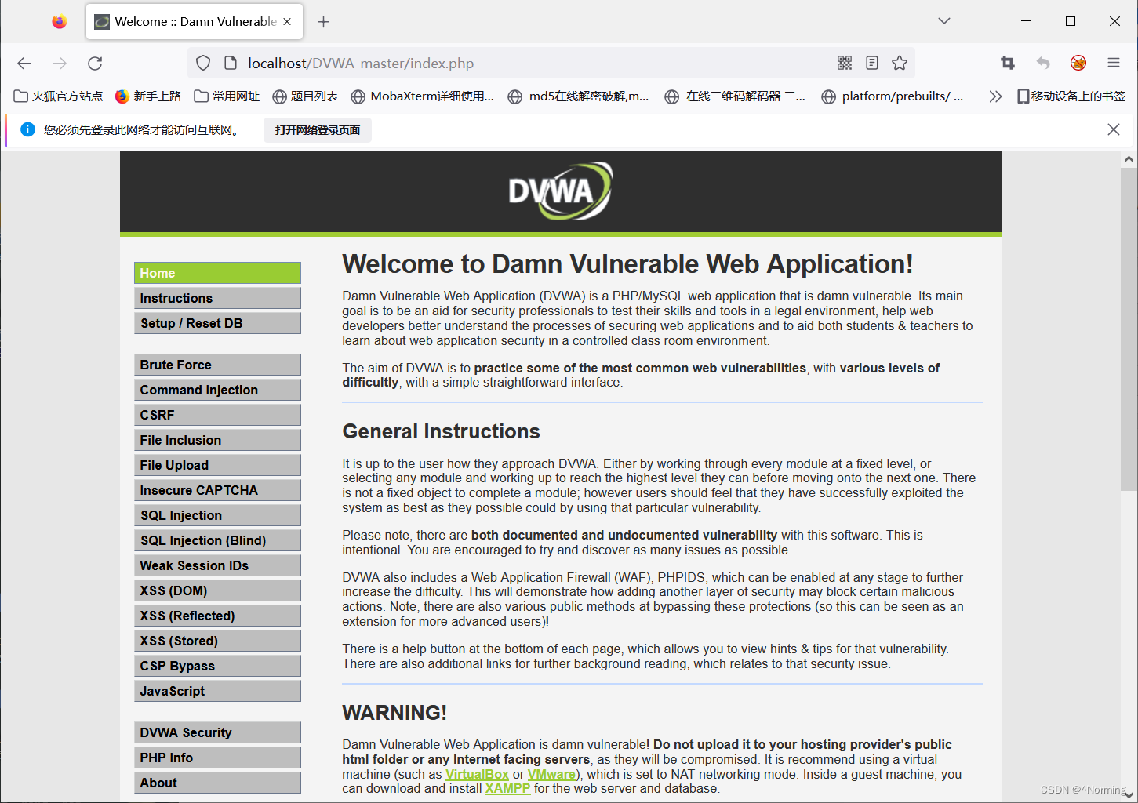The image size is (1138, 803).
Task: Open the Firefox hamburger menu
Action: (x=1114, y=64)
